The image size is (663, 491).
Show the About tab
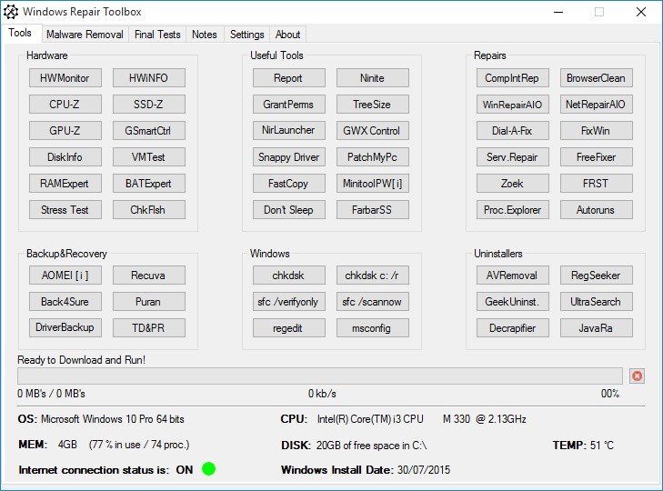tap(287, 35)
